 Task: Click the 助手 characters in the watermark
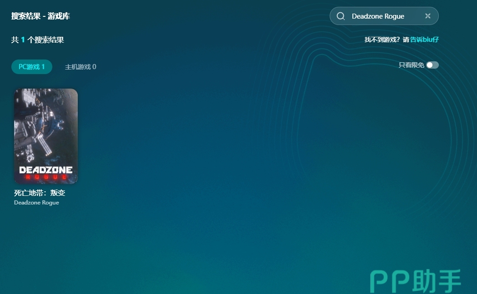(x=437, y=281)
